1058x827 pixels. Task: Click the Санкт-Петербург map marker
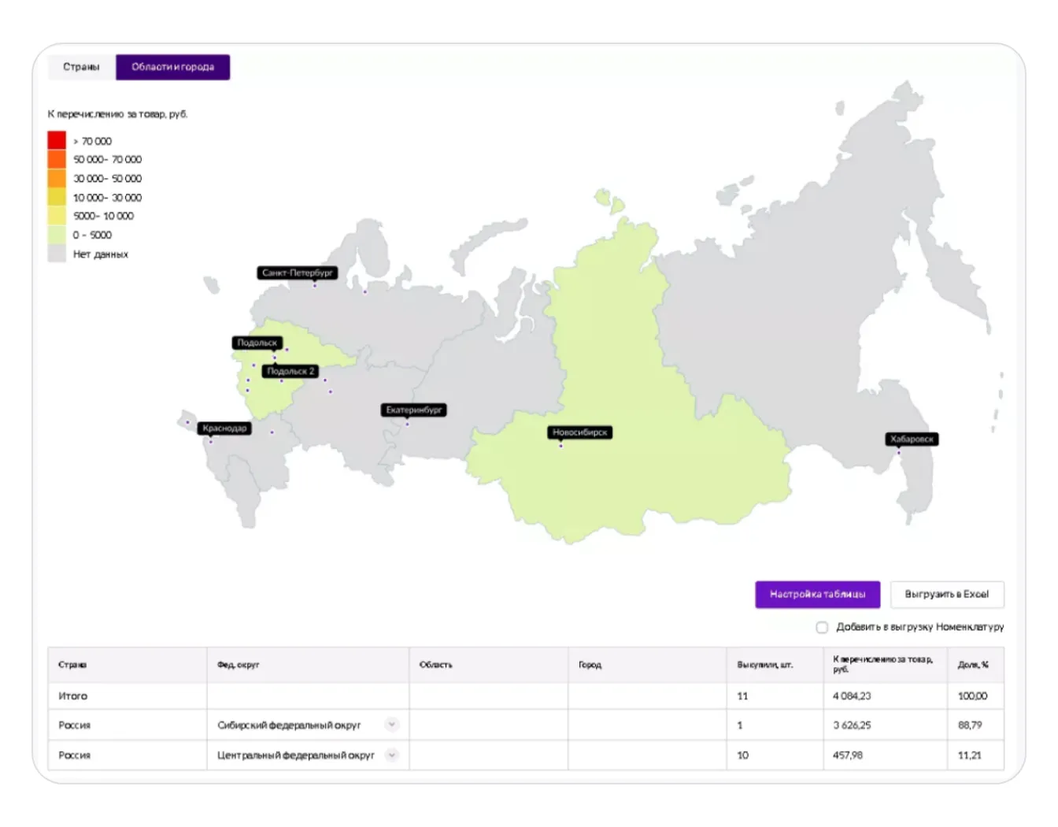298,273
